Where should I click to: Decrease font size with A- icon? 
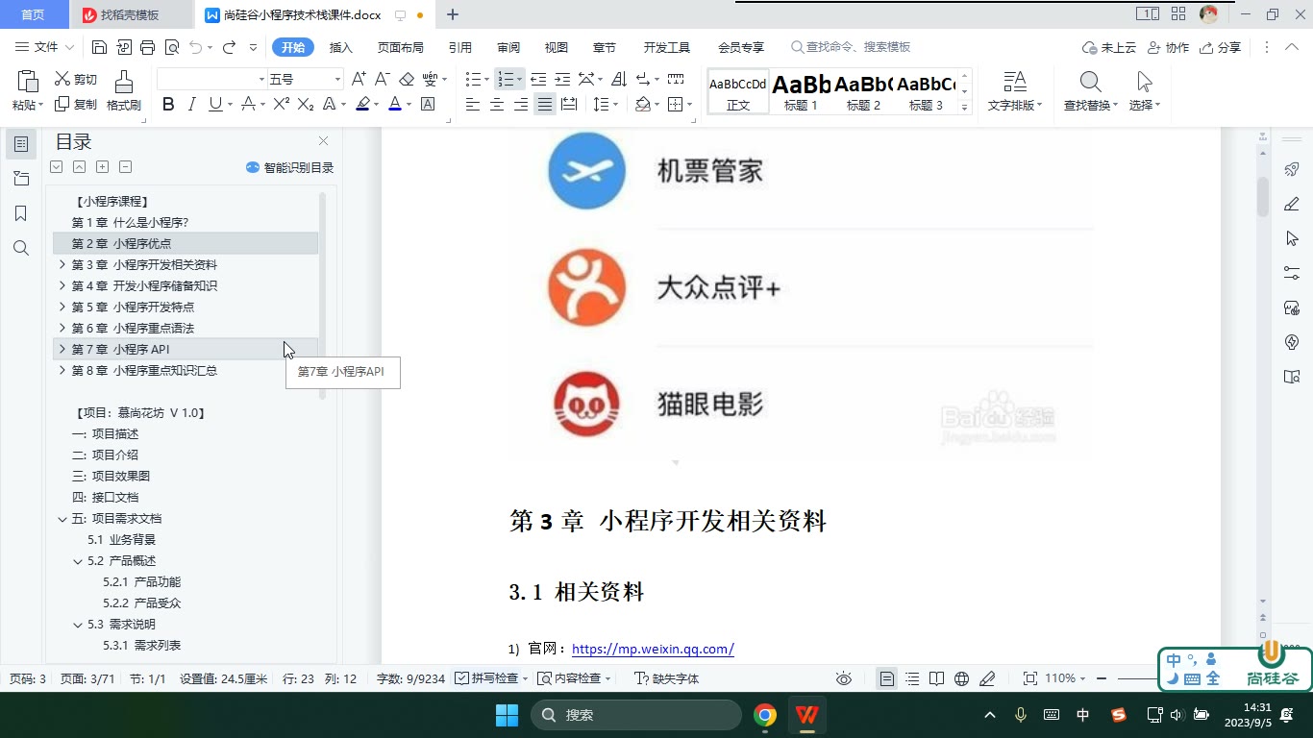382,79
